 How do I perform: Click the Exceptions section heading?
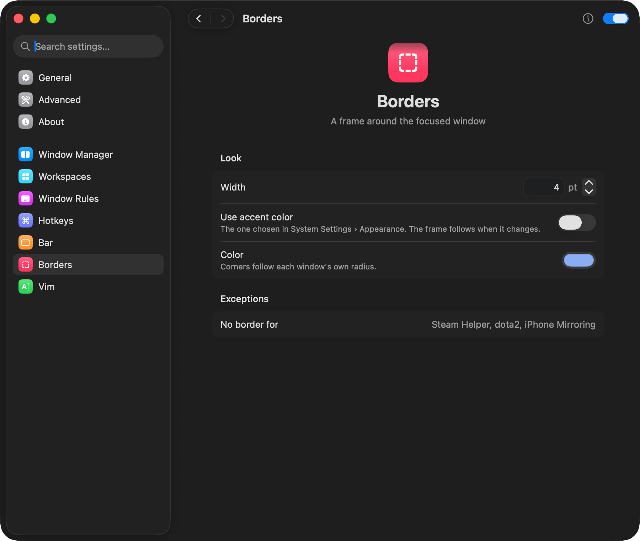(244, 299)
